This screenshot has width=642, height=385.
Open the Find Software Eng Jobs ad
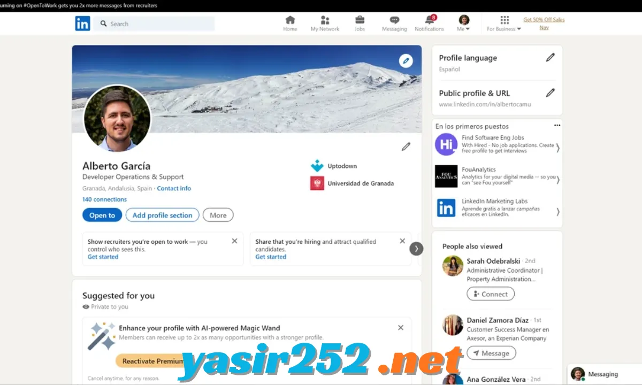[x=493, y=137]
